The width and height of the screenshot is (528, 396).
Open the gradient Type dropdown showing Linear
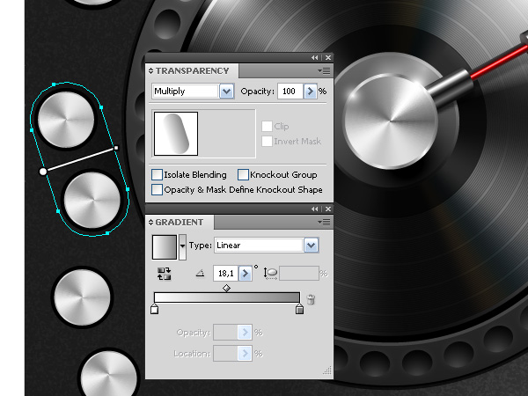click(312, 246)
